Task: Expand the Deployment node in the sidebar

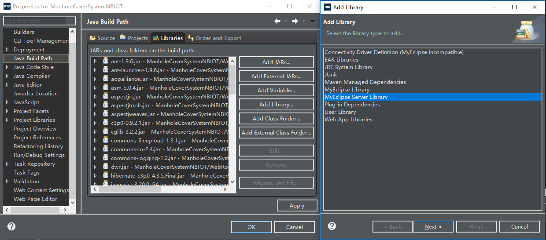Action: pos(7,50)
